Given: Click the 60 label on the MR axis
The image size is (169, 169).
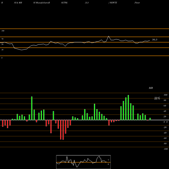Looking at the screenshot, I should (165, 106).
